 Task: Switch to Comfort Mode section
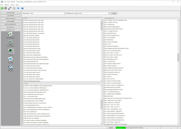(x=10, y=13)
